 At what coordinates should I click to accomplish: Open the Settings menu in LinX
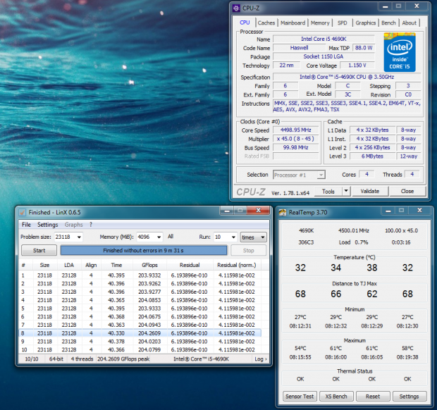(x=48, y=225)
